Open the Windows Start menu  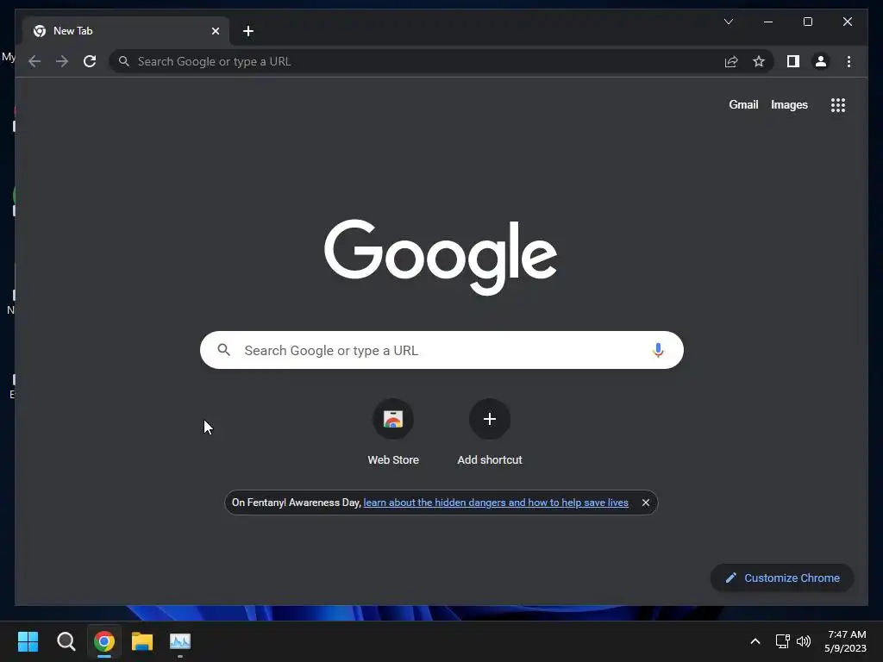[28, 641]
